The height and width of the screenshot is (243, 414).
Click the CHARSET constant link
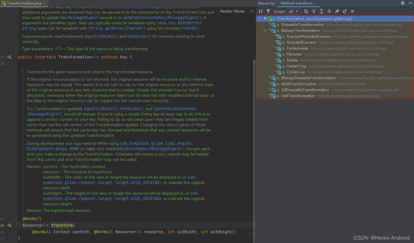tap(190, 28)
